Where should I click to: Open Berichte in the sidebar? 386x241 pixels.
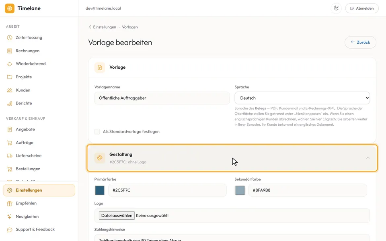tap(39, 103)
